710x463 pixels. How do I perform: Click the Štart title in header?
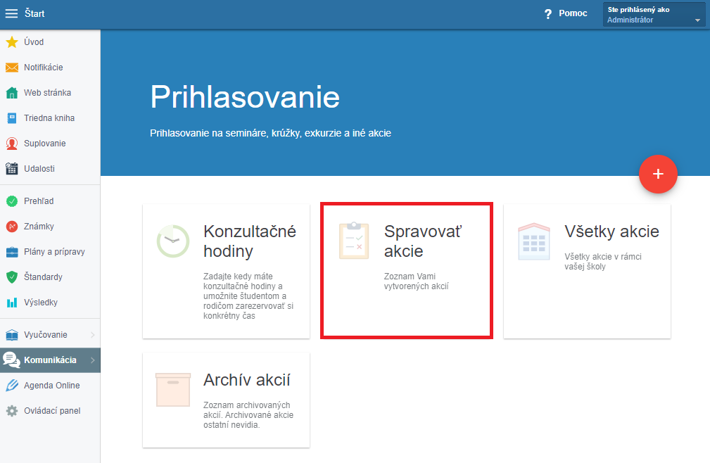[x=34, y=13]
